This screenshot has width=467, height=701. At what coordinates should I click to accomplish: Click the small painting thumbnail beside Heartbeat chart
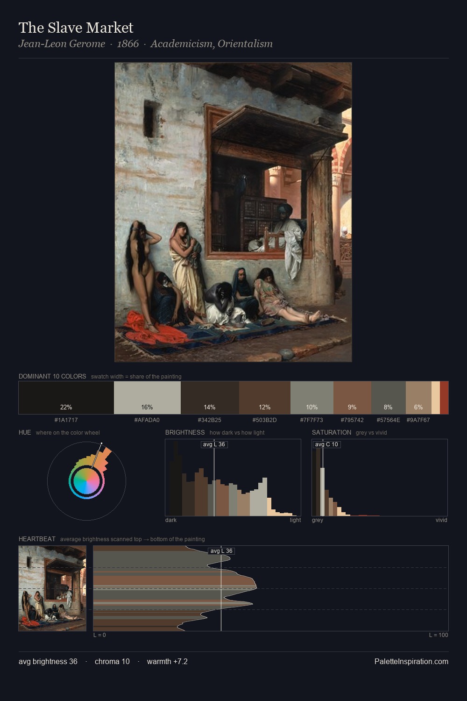point(52,588)
